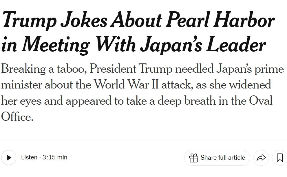Click the Share full article pill button
Screen dimensions: 287x177
[217, 158]
